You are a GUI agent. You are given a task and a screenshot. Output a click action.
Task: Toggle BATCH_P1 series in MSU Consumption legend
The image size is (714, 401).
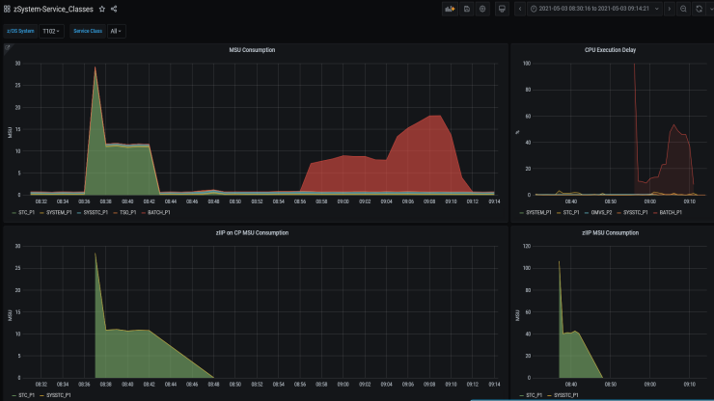(157, 211)
